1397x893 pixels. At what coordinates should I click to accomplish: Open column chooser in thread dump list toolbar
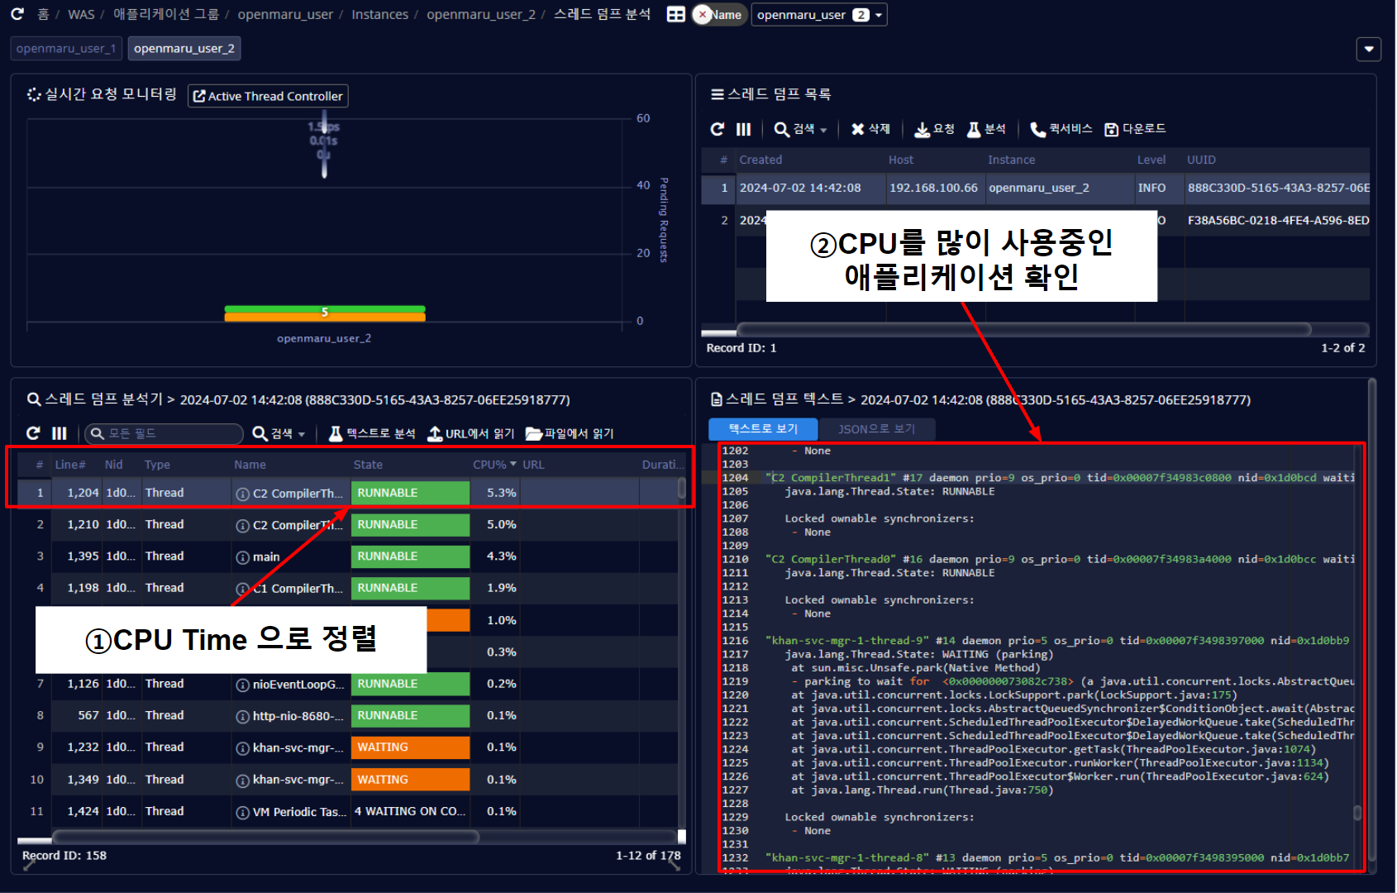tap(743, 129)
